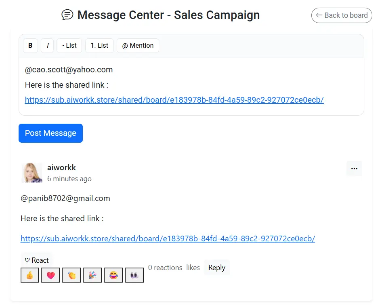The width and height of the screenshot is (382, 308).
Task: Click aiworkk's profile avatar
Action: [x=32, y=173]
